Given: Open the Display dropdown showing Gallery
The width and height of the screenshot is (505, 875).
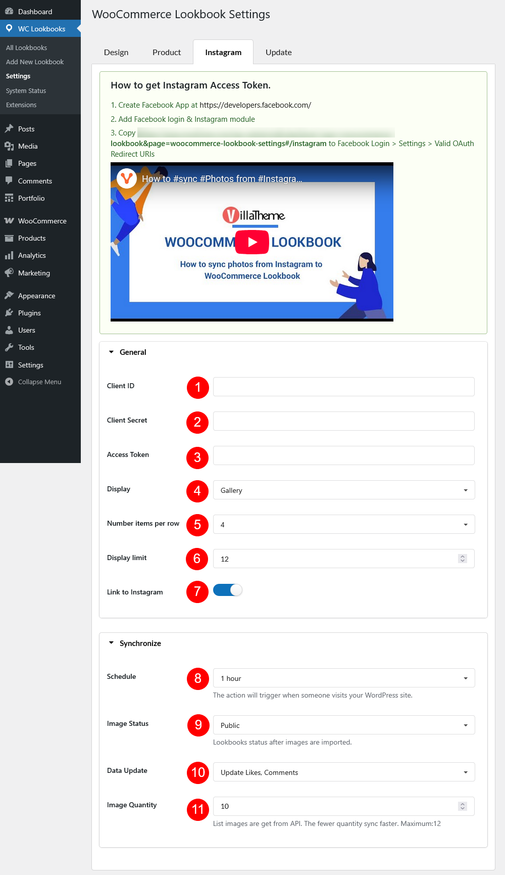Looking at the screenshot, I should point(344,490).
